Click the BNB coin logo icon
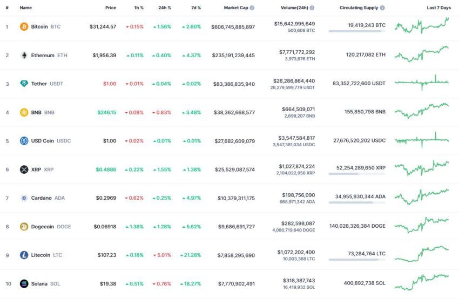 (x=24, y=112)
